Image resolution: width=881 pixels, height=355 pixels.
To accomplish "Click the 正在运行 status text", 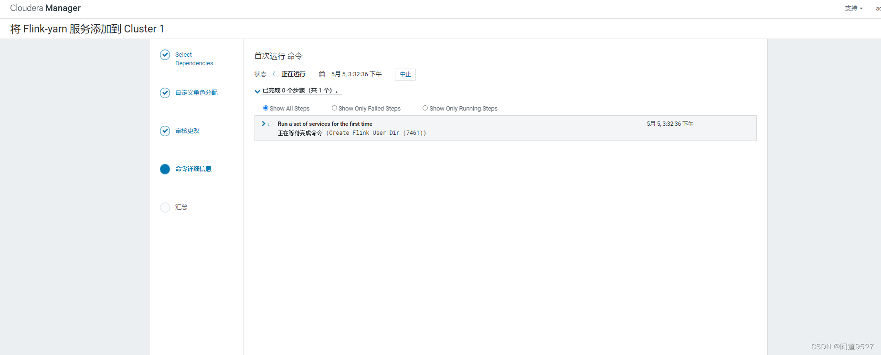I will (293, 74).
